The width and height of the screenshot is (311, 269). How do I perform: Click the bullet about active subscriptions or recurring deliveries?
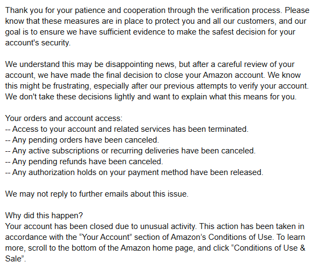(x=130, y=151)
